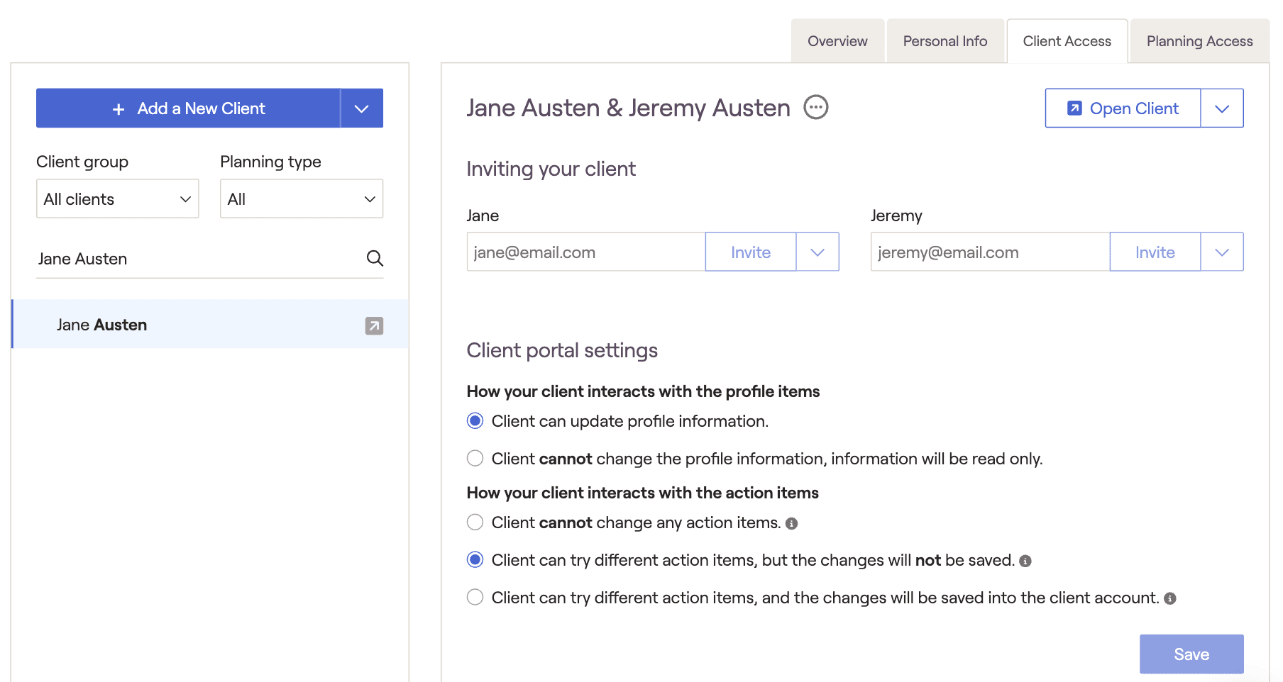Screen dimensions: 1283x682
Task: Select 'Client can update profile information' option
Action: [x=475, y=421]
